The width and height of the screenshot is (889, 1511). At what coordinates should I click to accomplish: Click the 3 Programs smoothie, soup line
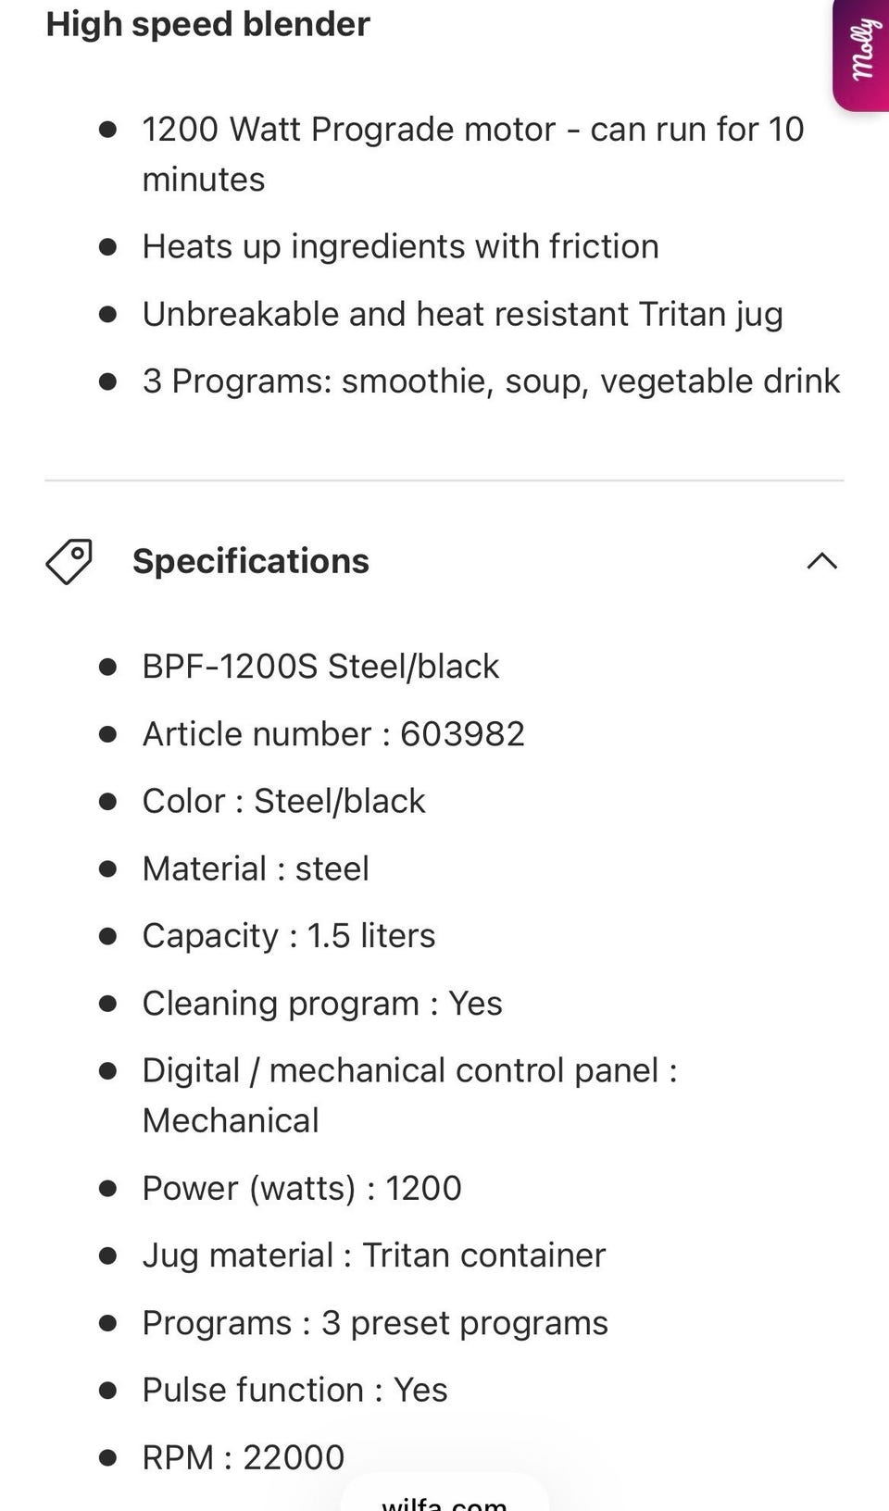pos(491,381)
